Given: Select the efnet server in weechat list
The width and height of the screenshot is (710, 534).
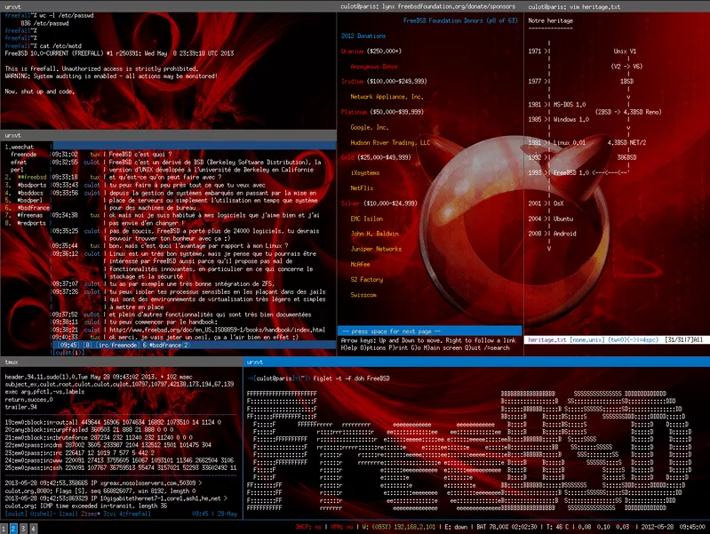Looking at the screenshot, I should pyautogui.click(x=19, y=162).
